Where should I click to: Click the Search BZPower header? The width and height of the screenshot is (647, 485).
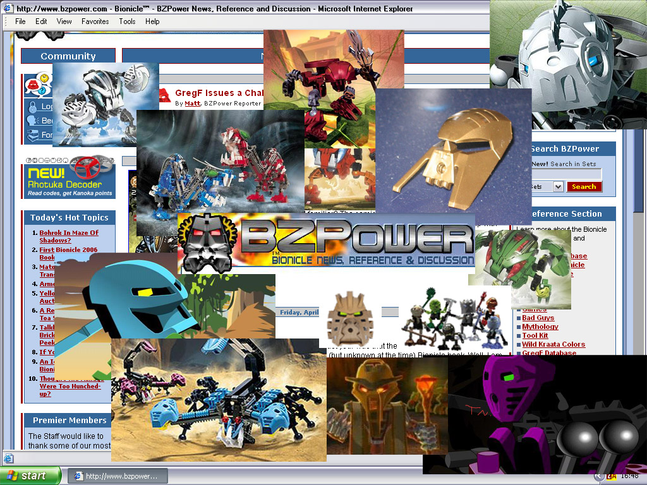click(574, 149)
